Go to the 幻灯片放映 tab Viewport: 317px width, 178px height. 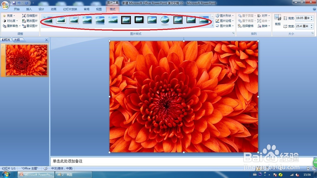coord(70,9)
